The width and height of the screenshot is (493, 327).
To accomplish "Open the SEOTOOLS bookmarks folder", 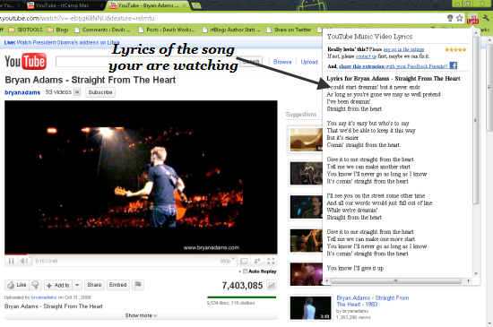I will point(25,30).
